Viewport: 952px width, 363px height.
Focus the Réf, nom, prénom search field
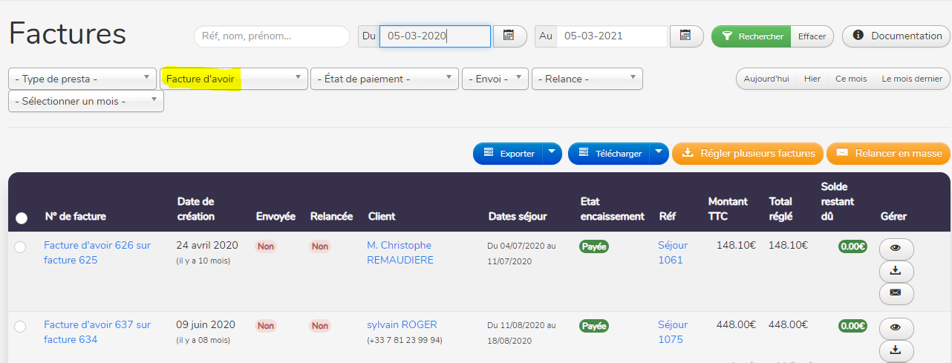click(271, 36)
